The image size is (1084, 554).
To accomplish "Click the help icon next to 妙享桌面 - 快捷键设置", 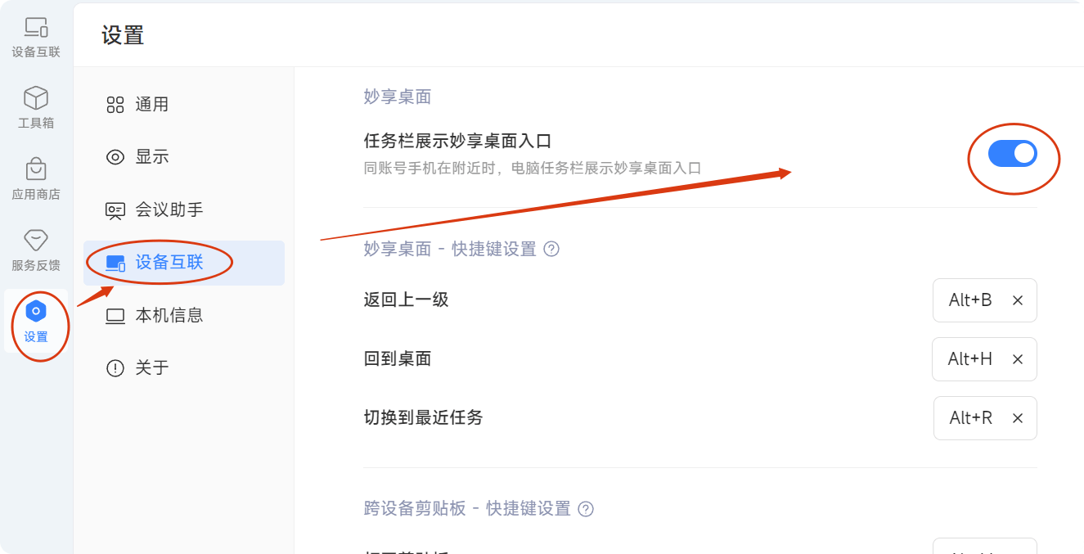I will pos(551,249).
